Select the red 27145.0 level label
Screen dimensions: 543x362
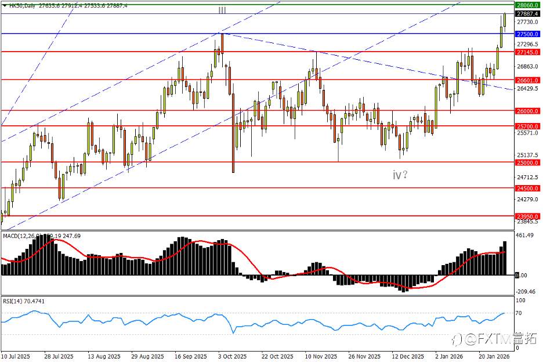click(527, 52)
